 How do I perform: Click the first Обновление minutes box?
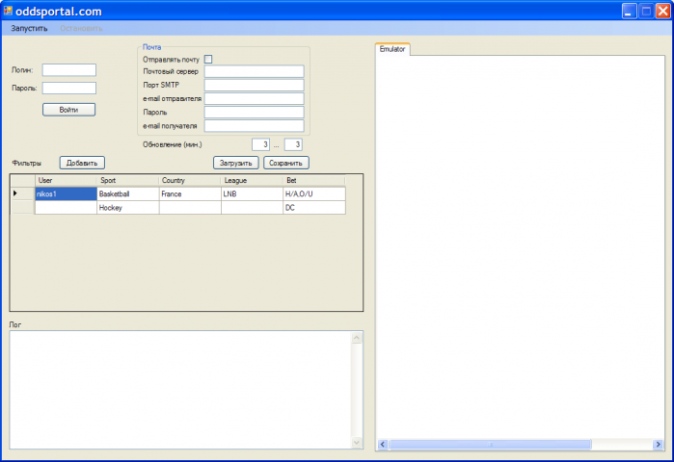tap(261, 144)
